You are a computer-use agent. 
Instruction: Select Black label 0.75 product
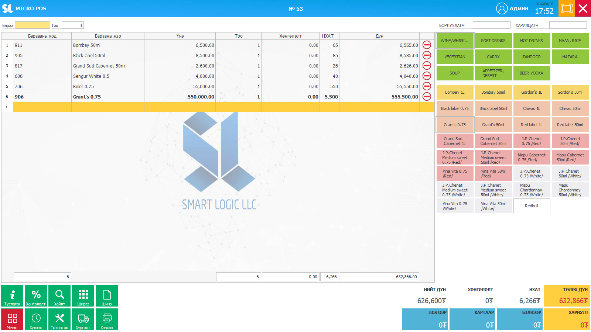pyautogui.click(x=455, y=108)
